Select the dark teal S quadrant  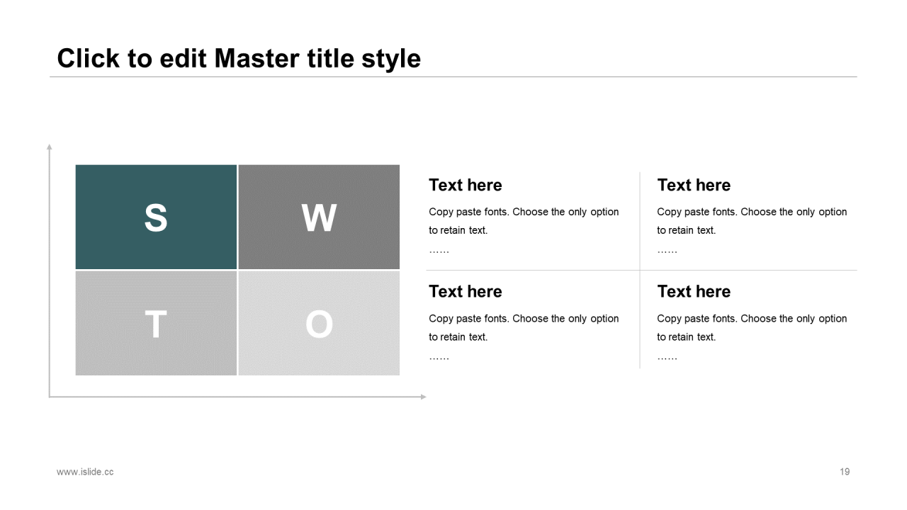[156, 217]
